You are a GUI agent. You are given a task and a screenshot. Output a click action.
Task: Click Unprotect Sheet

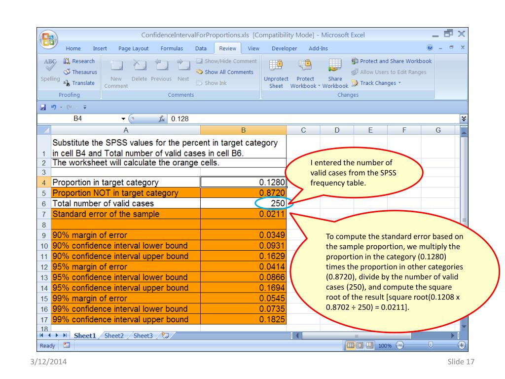tap(276, 74)
